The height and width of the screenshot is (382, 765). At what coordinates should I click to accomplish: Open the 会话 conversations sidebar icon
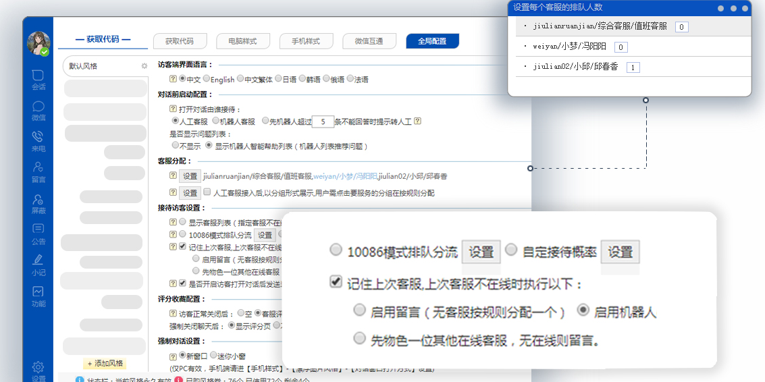point(38,79)
